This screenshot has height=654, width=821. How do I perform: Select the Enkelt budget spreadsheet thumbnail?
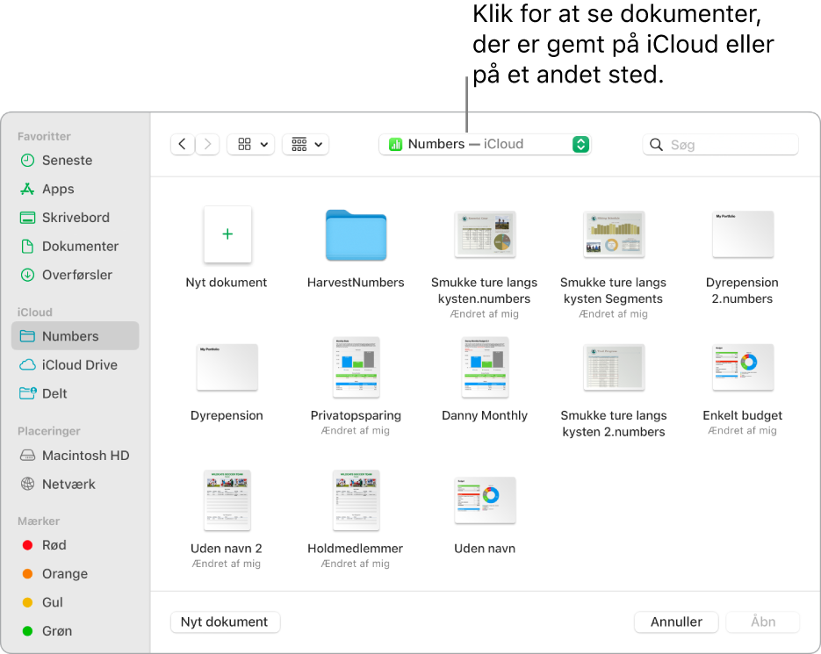743,367
